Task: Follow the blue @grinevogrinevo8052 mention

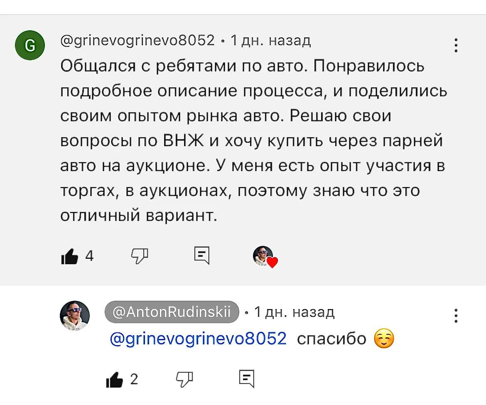Action: (198, 339)
